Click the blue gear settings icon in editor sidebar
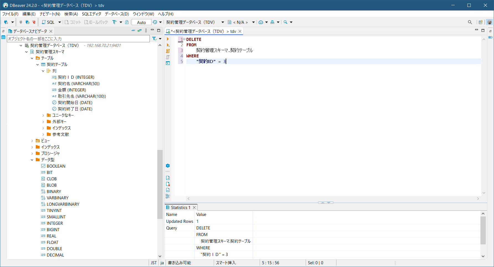 (168, 166)
